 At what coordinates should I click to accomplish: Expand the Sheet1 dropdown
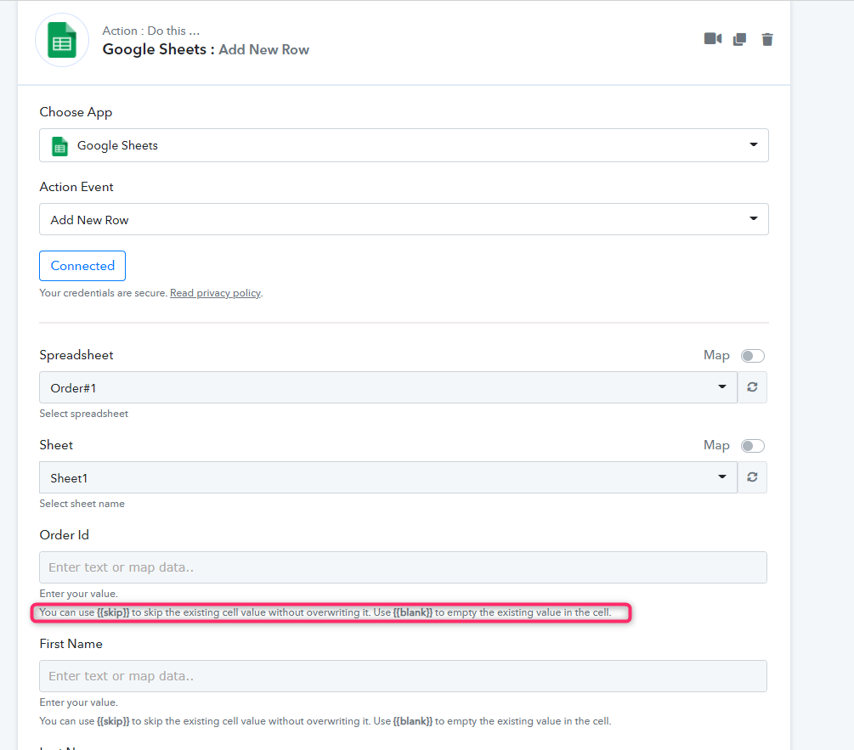pos(388,477)
